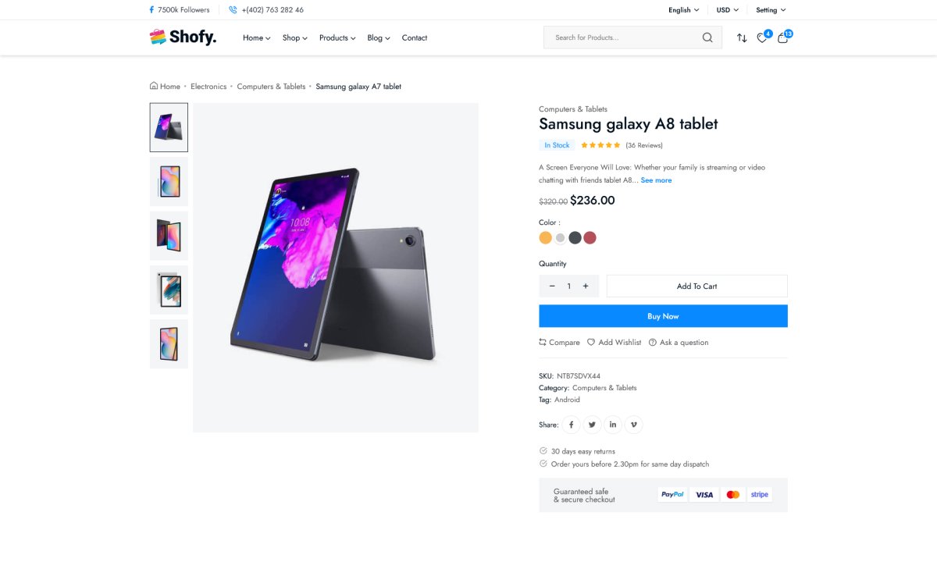Open the compare arrows icon in header
937x562 pixels.
pos(742,37)
